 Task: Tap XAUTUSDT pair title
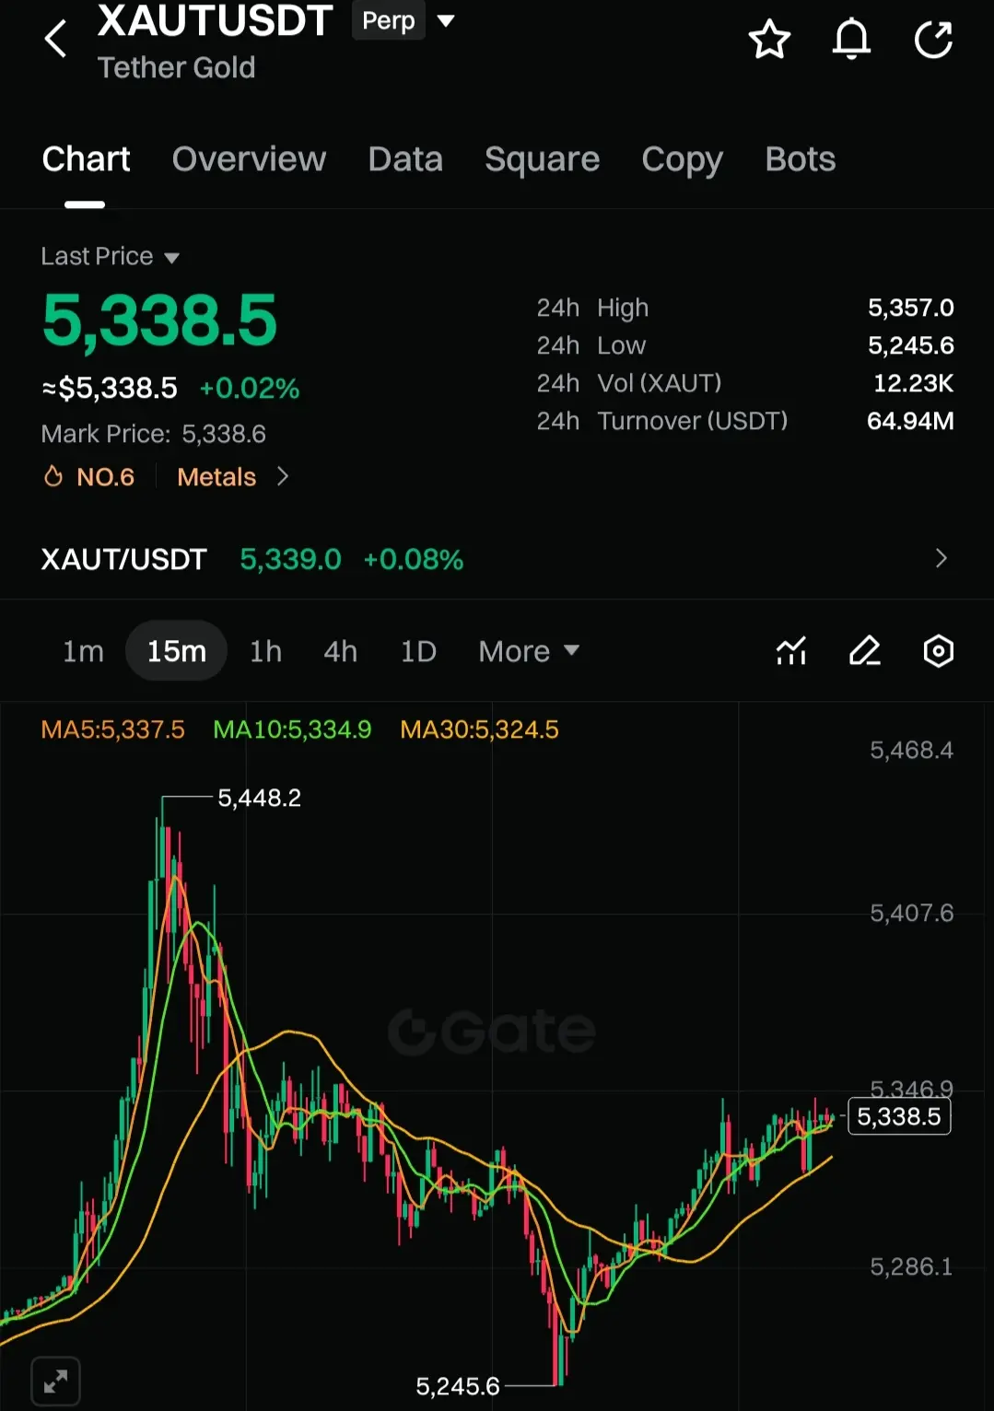tap(215, 20)
